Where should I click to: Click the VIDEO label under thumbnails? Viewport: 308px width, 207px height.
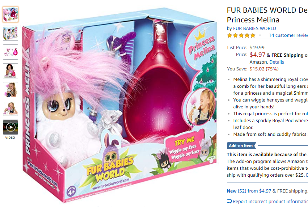click(x=10, y=138)
